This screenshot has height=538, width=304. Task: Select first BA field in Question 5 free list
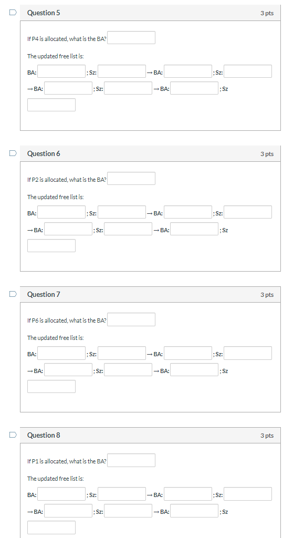(x=61, y=71)
